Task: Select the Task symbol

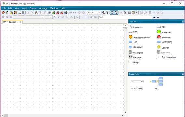Action: click(x=133, y=42)
